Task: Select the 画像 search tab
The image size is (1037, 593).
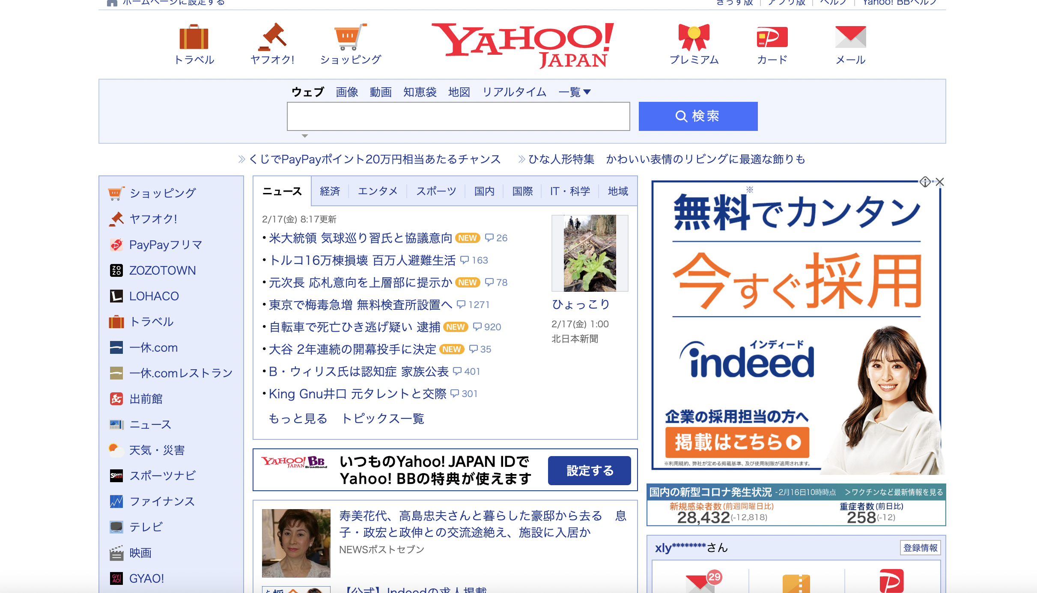Action: (x=347, y=92)
